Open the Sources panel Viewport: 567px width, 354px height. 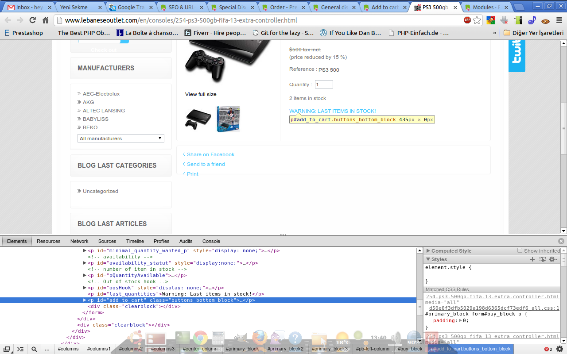point(107,241)
